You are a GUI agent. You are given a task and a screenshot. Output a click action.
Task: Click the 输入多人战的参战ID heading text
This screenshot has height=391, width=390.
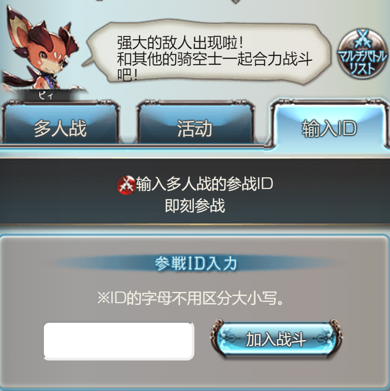204,184
